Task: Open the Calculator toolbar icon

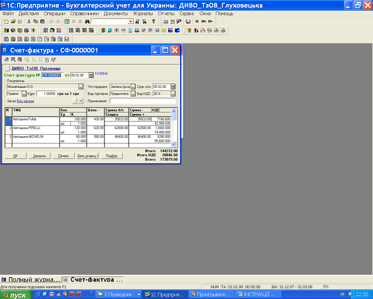Action: (166, 21)
